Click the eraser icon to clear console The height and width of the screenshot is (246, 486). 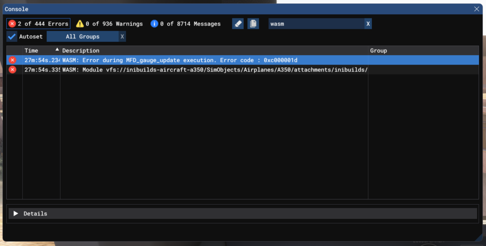click(238, 24)
